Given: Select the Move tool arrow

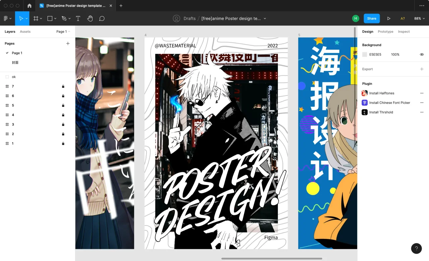Looking at the screenshot, I should click(x=21, y=18).
